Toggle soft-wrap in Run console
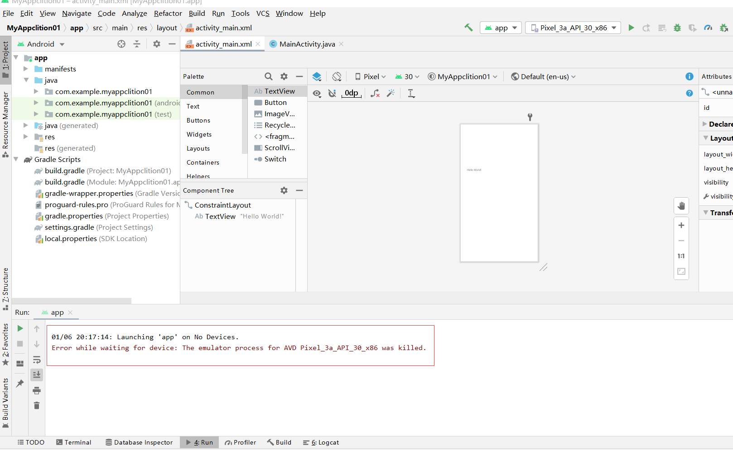 [37, 360]
